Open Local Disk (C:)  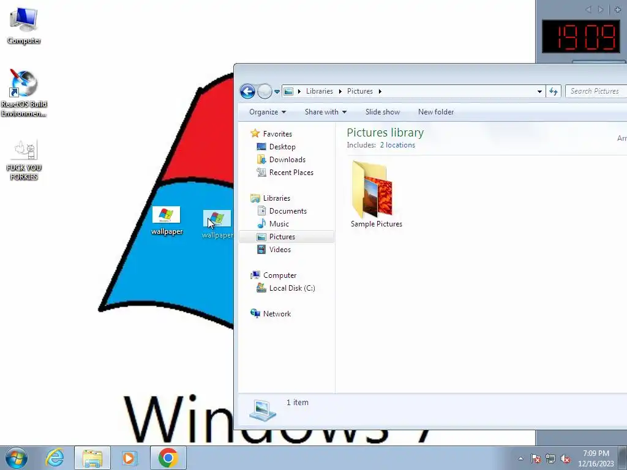pyautogui.click(x=292, y=288)
